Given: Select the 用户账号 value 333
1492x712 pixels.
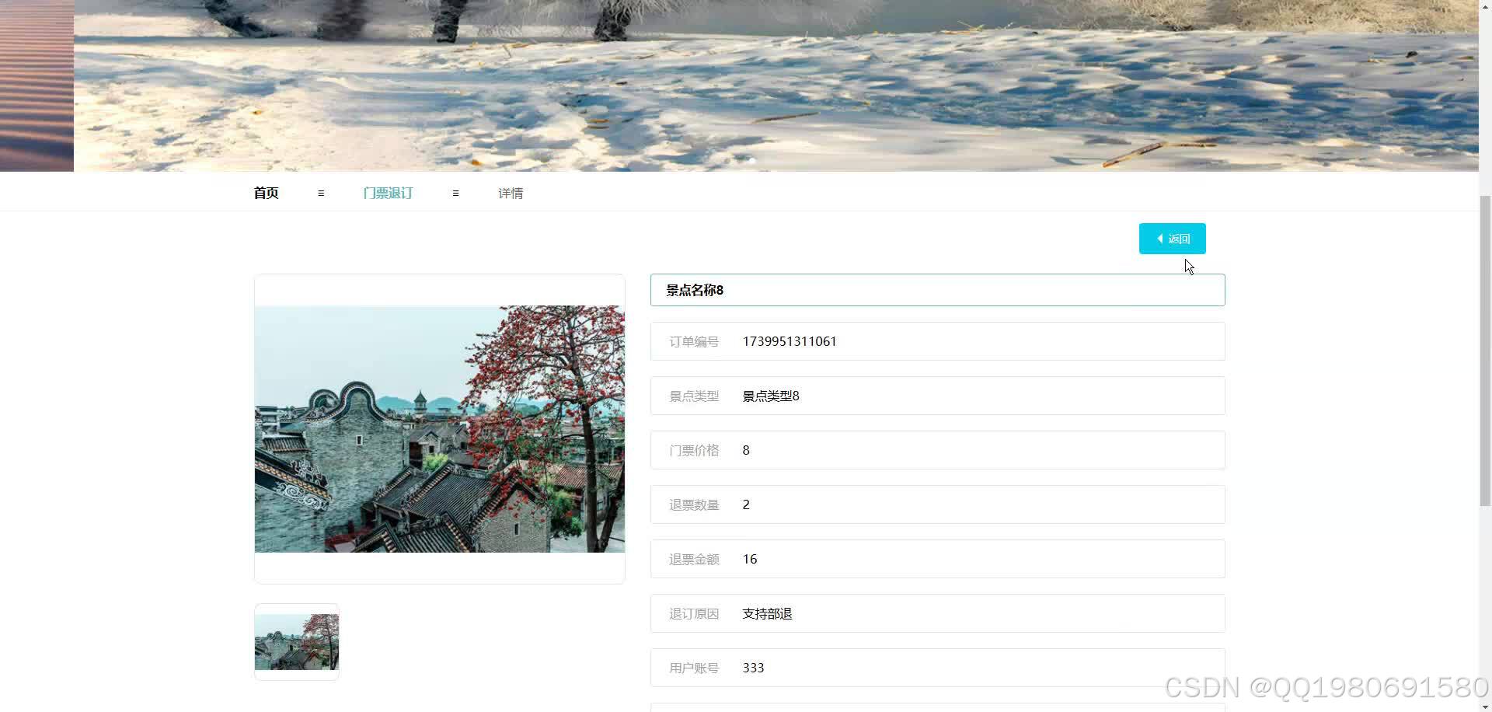Looking at the screenshot, I should coord(753,668).
